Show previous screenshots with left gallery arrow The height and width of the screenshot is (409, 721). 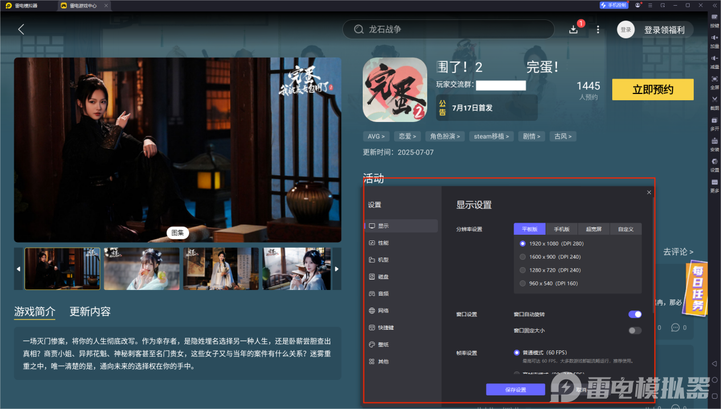18,269
